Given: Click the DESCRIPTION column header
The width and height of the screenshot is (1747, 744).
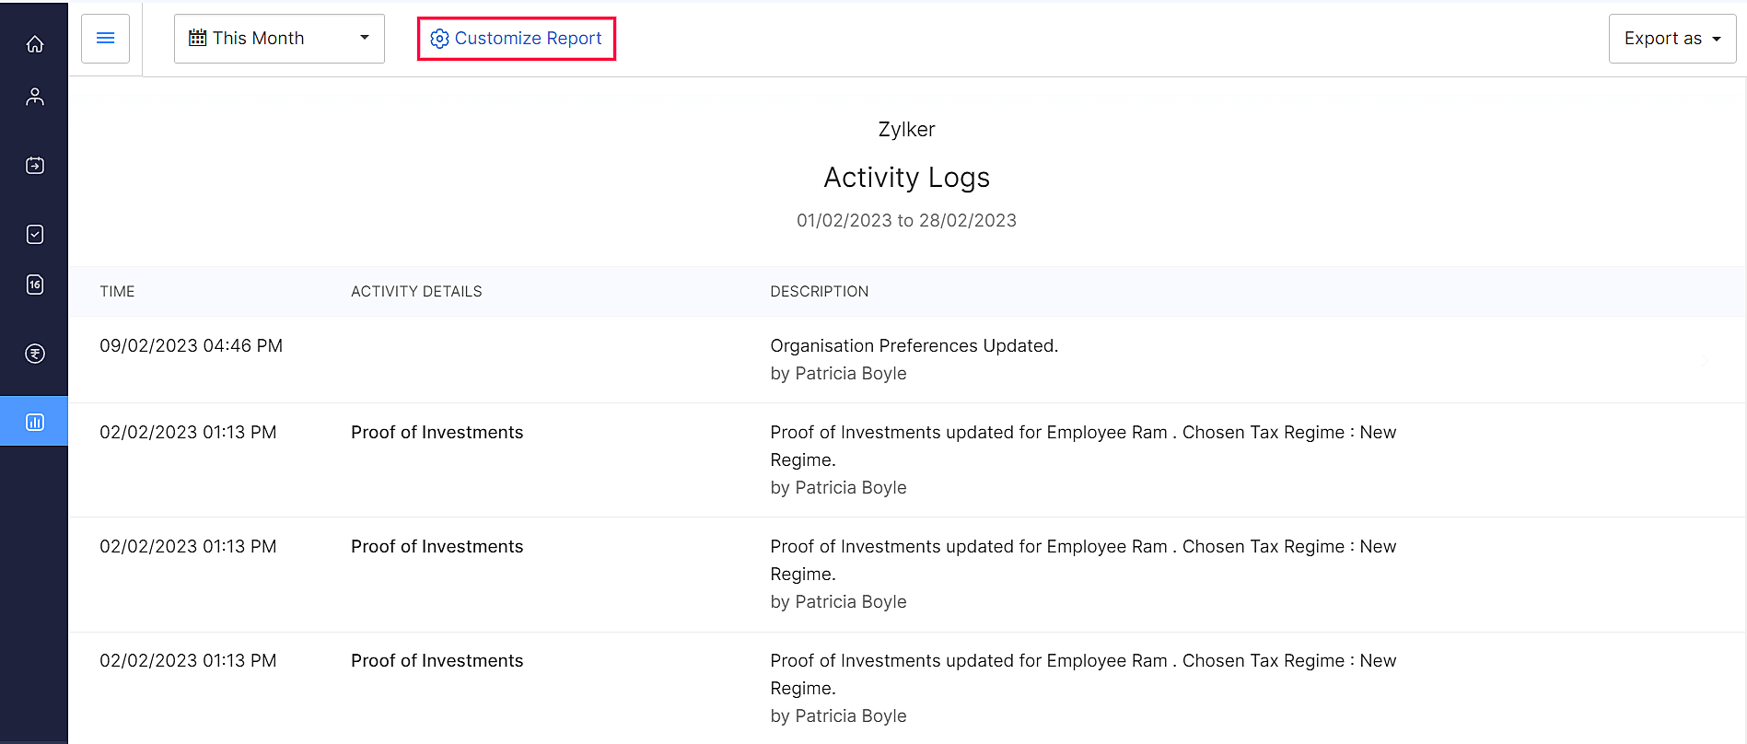Looking at the screenshot, I should click(x=819, y=291).
